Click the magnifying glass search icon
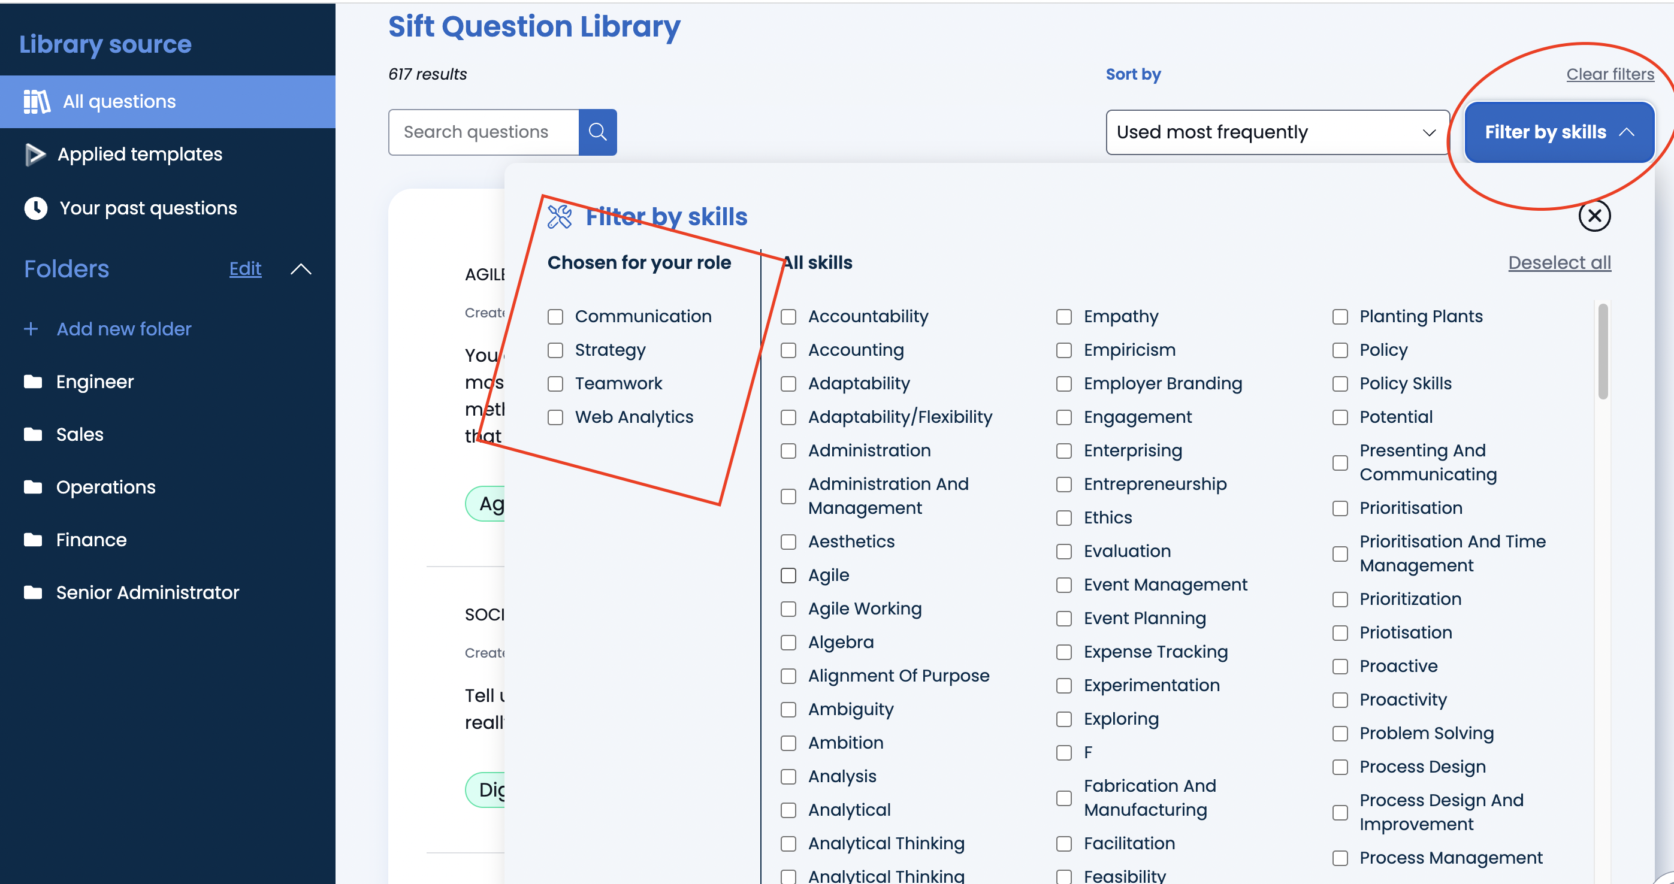 pyautogui.click(x=597, y=132)
